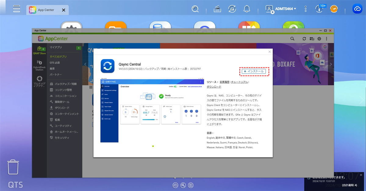Open the background tasks icon
The height and width of the screenshot is (191, 366).
point(217,9)
